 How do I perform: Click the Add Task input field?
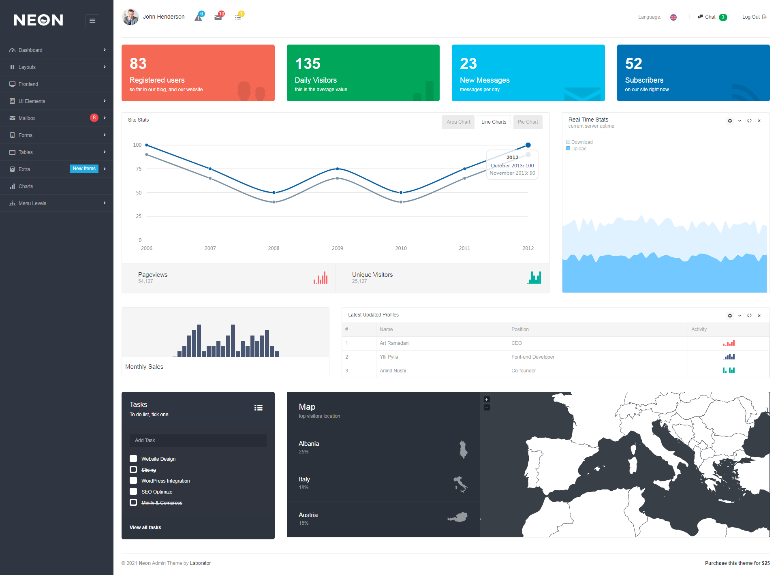pyautogui.click(x=198, y=440)
